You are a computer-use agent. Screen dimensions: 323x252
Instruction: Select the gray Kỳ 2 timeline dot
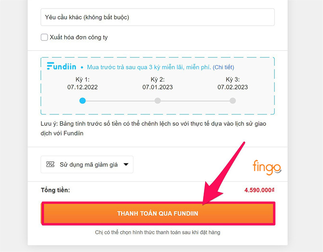pos(157,101)
